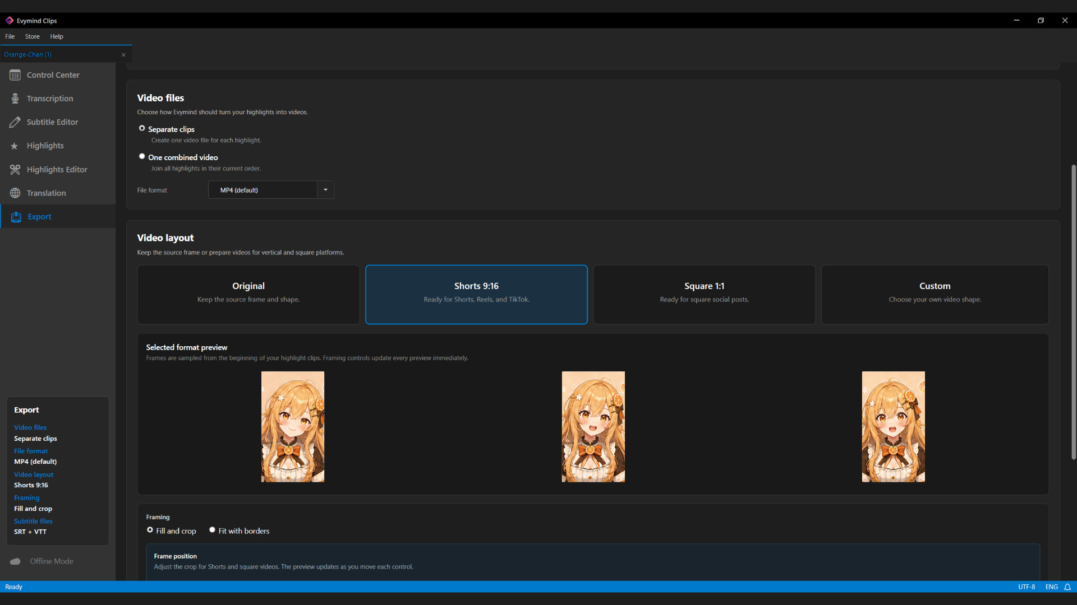
Task: Choose Fill and crop framing
Action: [x=150, y=530]
